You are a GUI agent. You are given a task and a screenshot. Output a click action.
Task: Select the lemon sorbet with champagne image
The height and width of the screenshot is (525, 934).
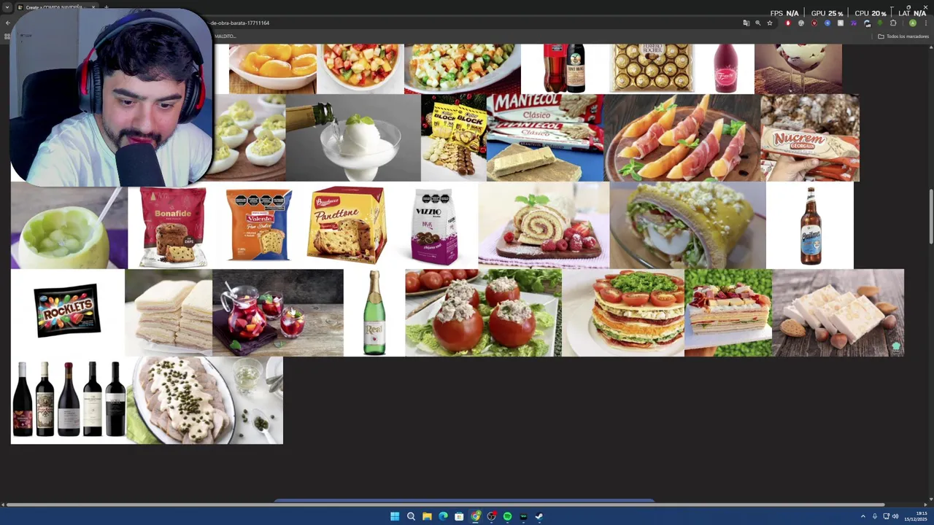click(353, 138)
